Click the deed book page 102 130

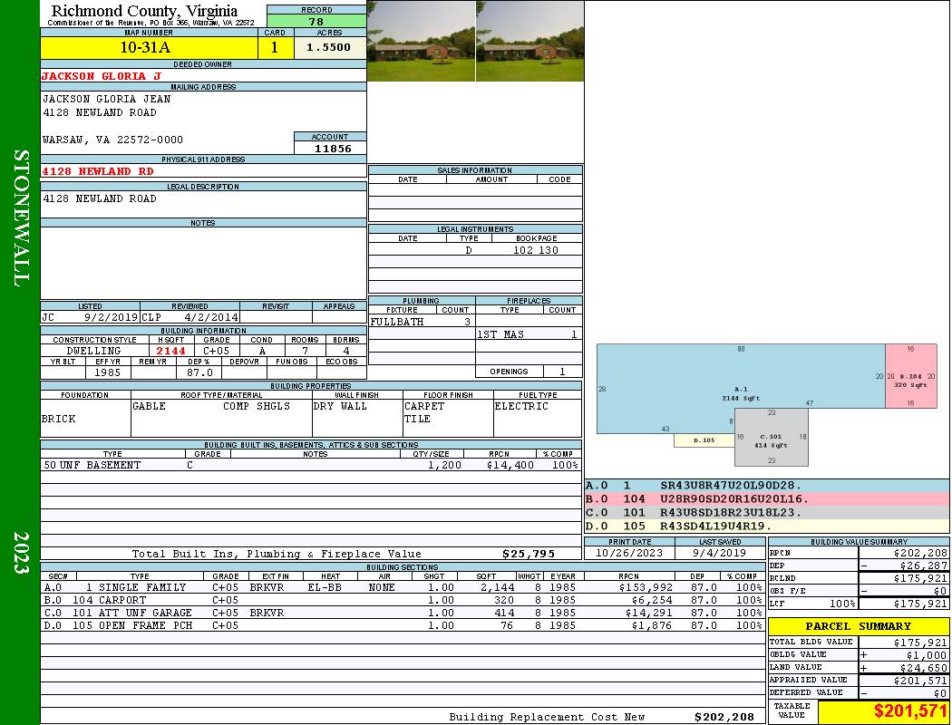[x=535, y=250]
